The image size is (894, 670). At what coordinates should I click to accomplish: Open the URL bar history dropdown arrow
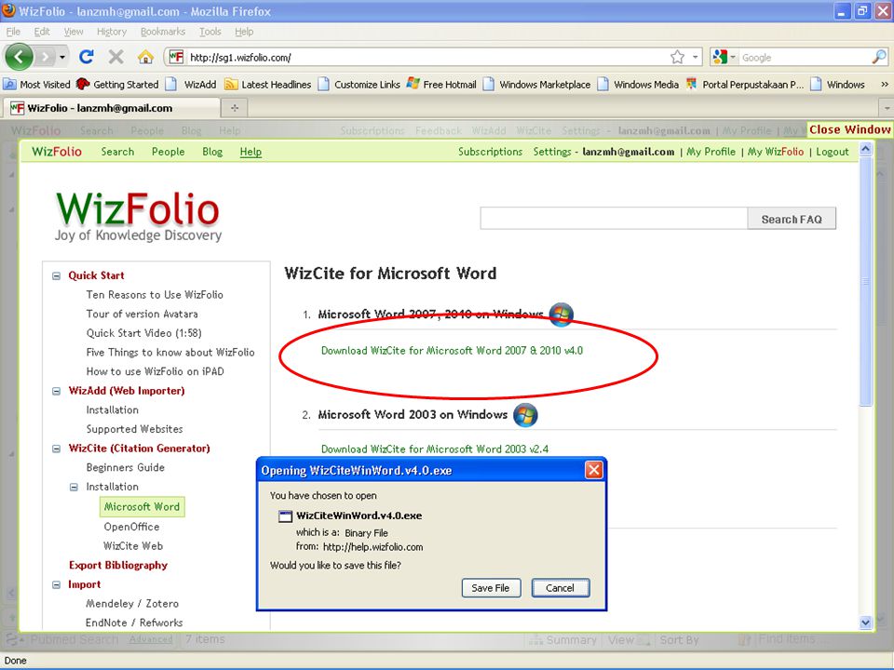pyautogui.click(x=695, y=57)
